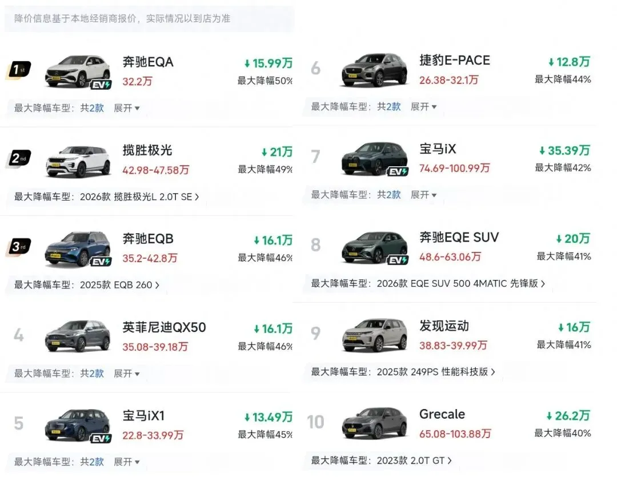
Task: Expand 展开 under 捷豹E-PACE
Action: coord(423,107)
